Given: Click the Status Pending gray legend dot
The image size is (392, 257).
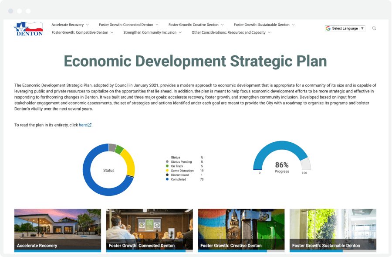Looking at the screenshot, I should click(167, 161).
